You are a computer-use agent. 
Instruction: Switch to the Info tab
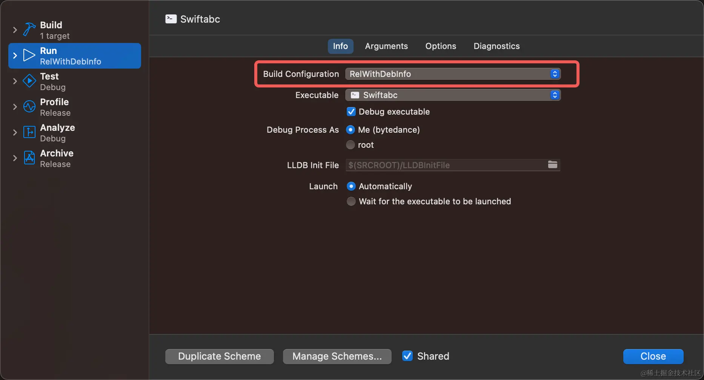coord(340,46)
